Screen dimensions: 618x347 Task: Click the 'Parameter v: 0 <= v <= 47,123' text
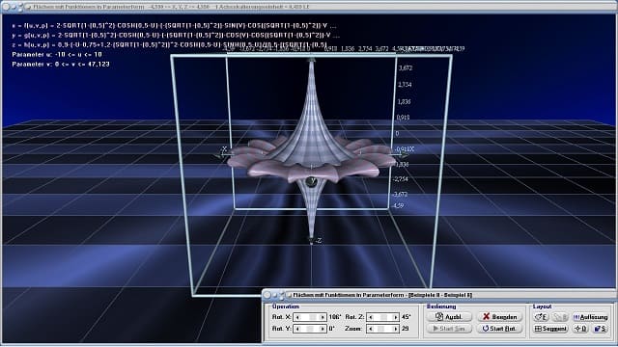click(61, 64)
